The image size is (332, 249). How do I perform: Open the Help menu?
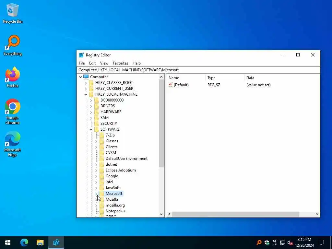point(136,63)
